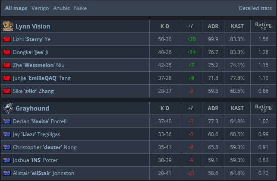Click the China flag next to Starry
This screenshot has height=181, width=277.
[7, 39]
